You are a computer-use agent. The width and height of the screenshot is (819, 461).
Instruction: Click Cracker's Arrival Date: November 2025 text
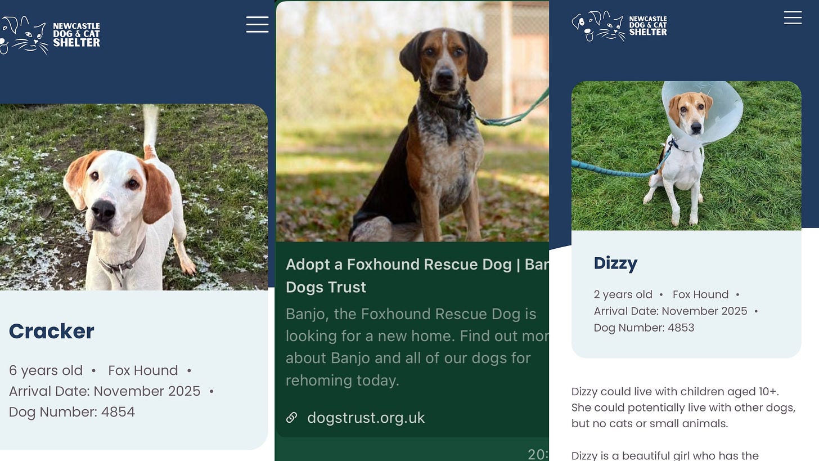[x=105, y=391]
